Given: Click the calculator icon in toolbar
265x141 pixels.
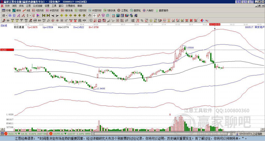Looking at the screenshot, I should (x=118, y=16).
